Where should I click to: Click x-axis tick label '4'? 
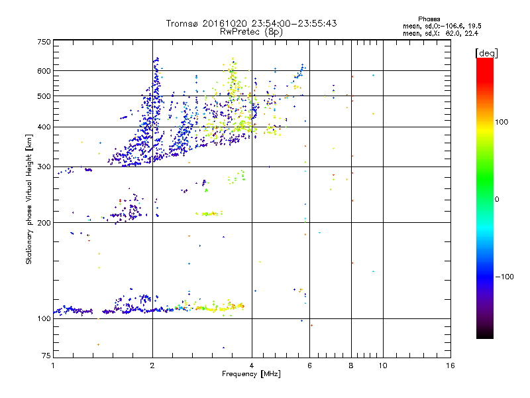[252, 365]
